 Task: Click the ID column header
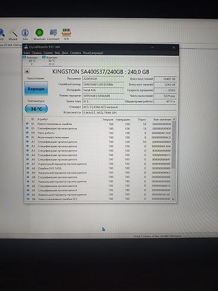33,119
